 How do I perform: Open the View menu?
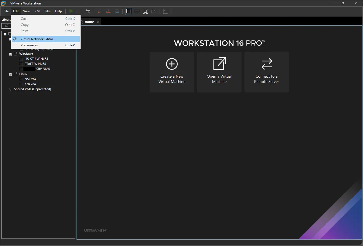click(x=27, y=11)
